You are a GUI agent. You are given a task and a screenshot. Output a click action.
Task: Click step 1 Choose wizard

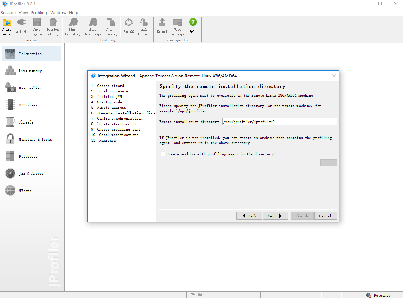[x=108, y=86]
